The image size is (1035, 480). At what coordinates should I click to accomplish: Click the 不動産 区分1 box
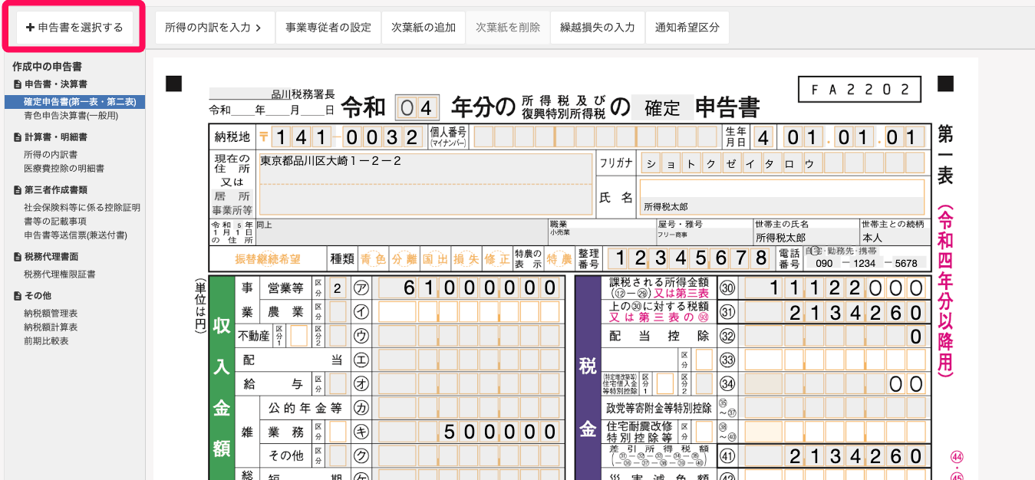298,336
